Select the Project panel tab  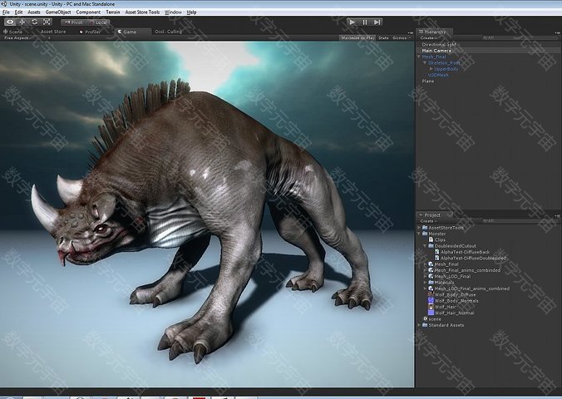pyautogui.click(x=434, y=214)
